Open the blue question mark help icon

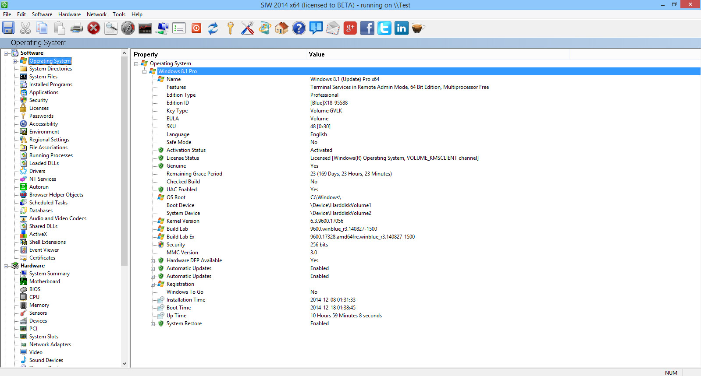(x=299, y=28)
